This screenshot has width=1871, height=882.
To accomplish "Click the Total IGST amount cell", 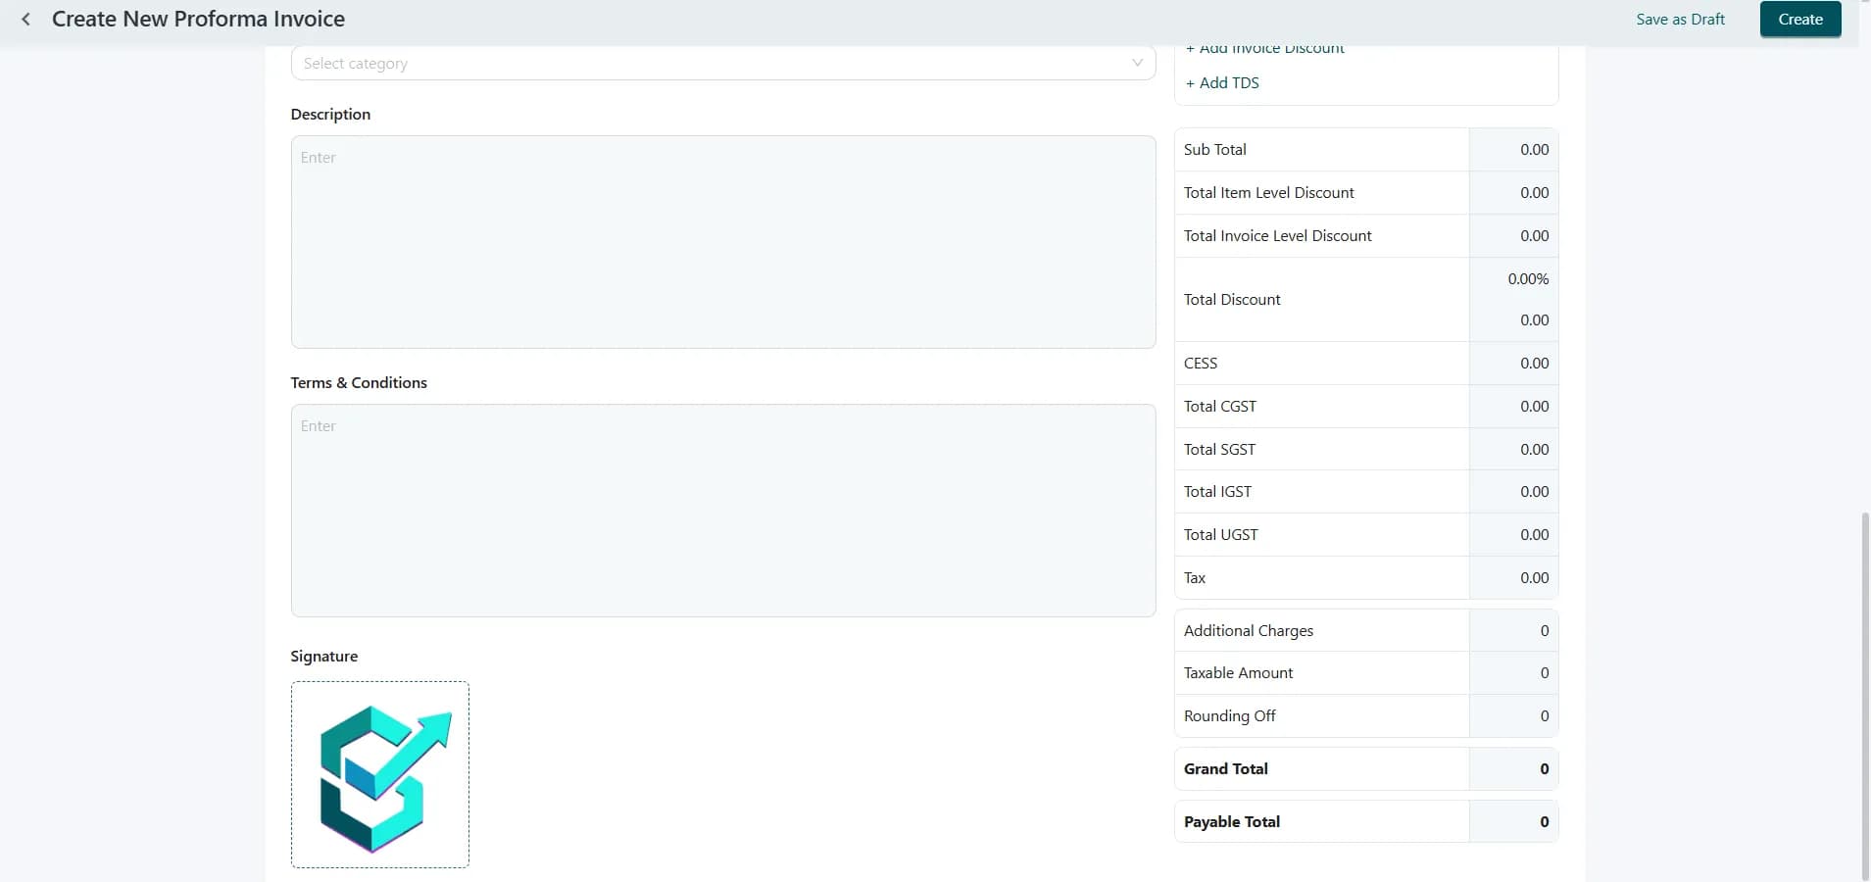I will (x=1513, y=492).
